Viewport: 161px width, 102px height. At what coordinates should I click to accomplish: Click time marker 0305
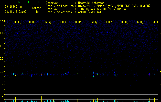coord(78,22)
